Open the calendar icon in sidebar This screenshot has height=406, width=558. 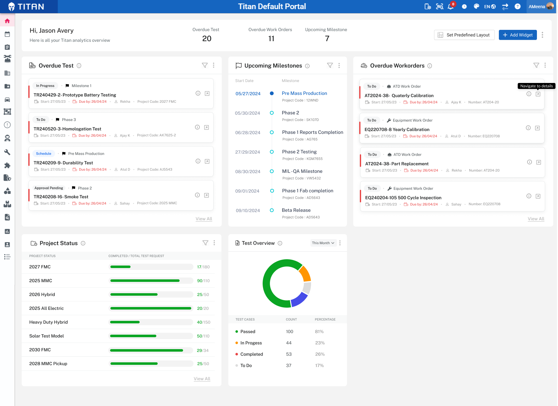pyautogui.click(x=7, y=34)
